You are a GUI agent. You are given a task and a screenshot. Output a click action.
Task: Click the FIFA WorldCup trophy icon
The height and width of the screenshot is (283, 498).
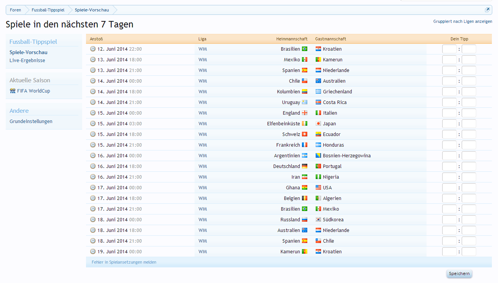click(x=13, y=91)
